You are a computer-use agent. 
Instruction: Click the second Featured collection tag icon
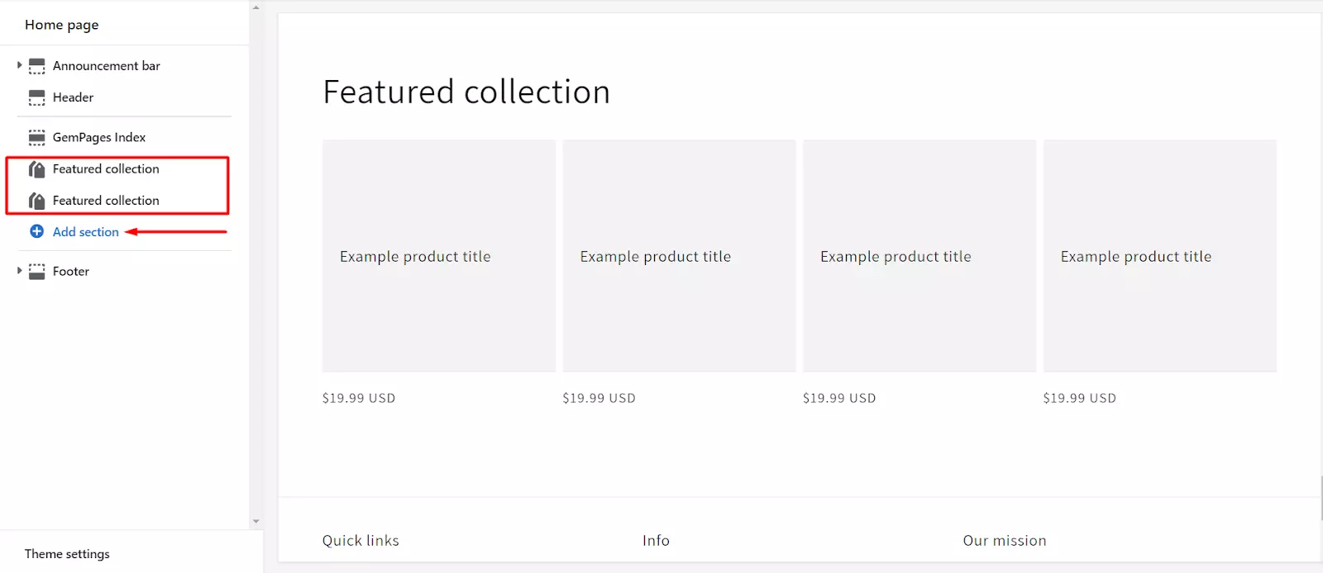tap(37, 201)
